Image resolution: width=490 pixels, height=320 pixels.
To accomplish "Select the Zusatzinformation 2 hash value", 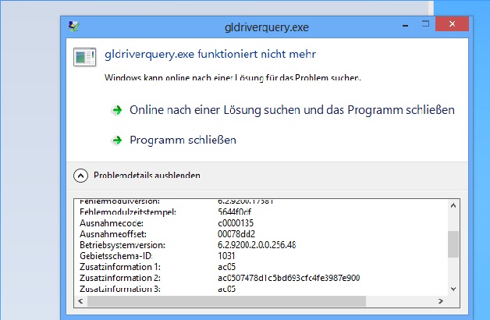I will (289, 278).
